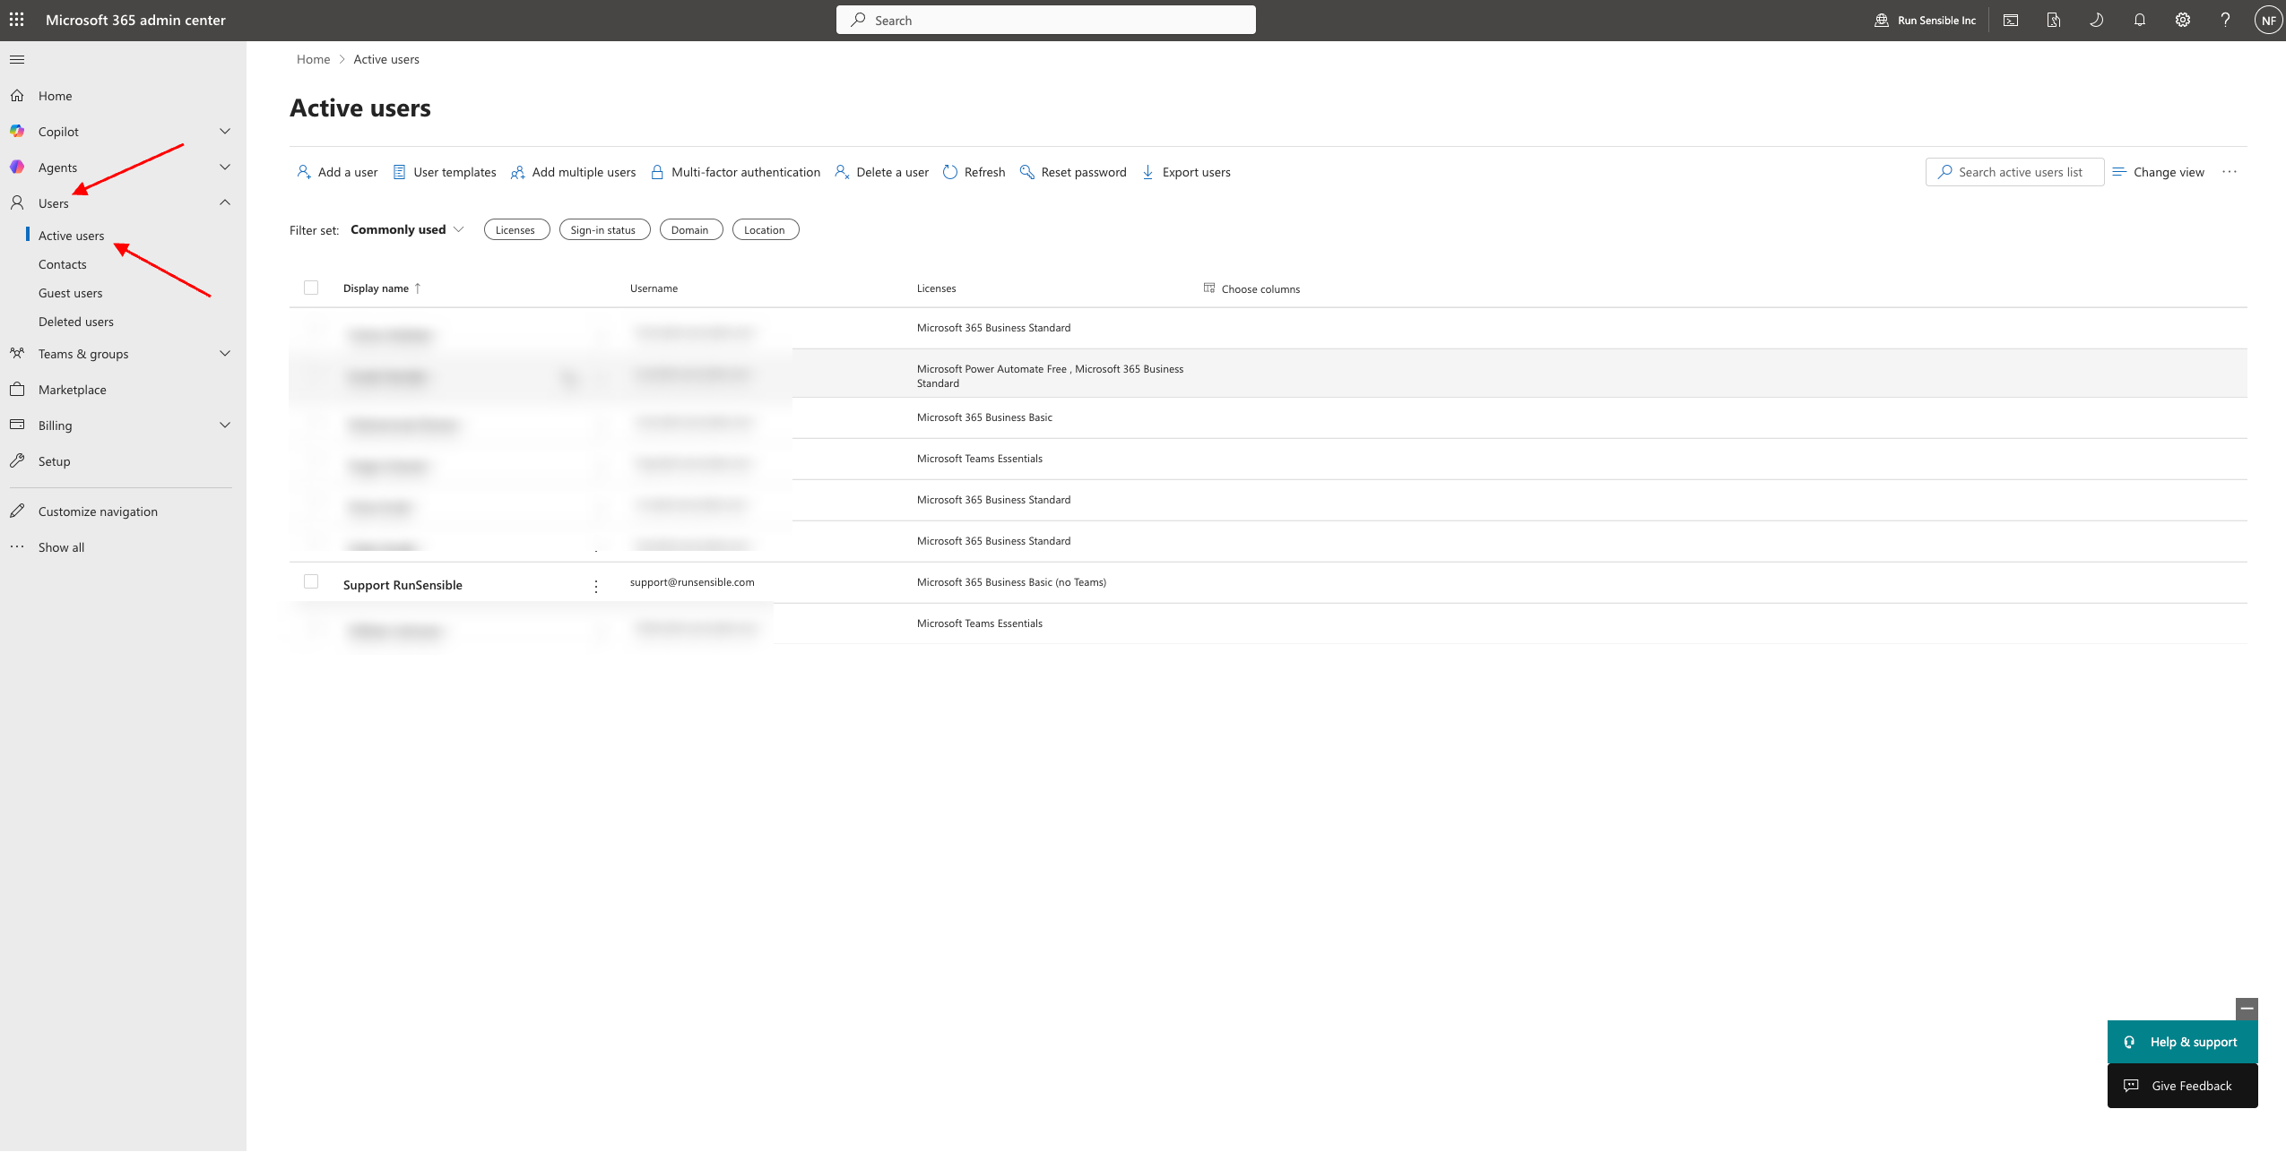Screen dimensions: 2286x1152
Task: Collapse the Users section chevron
Action: [225, 202]
